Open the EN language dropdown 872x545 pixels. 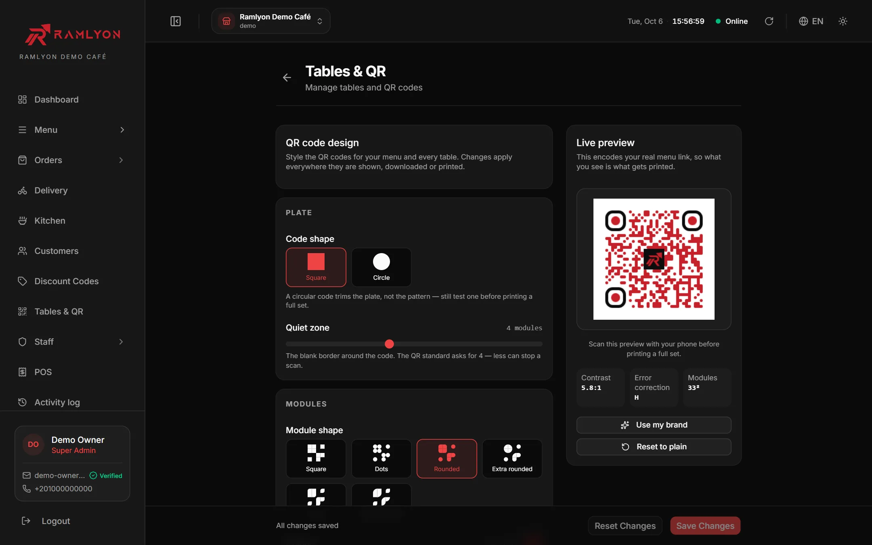tap(811, 21)
